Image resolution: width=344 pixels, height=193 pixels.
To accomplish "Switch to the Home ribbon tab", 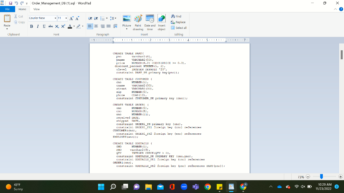I will click(x=23, y=9).
